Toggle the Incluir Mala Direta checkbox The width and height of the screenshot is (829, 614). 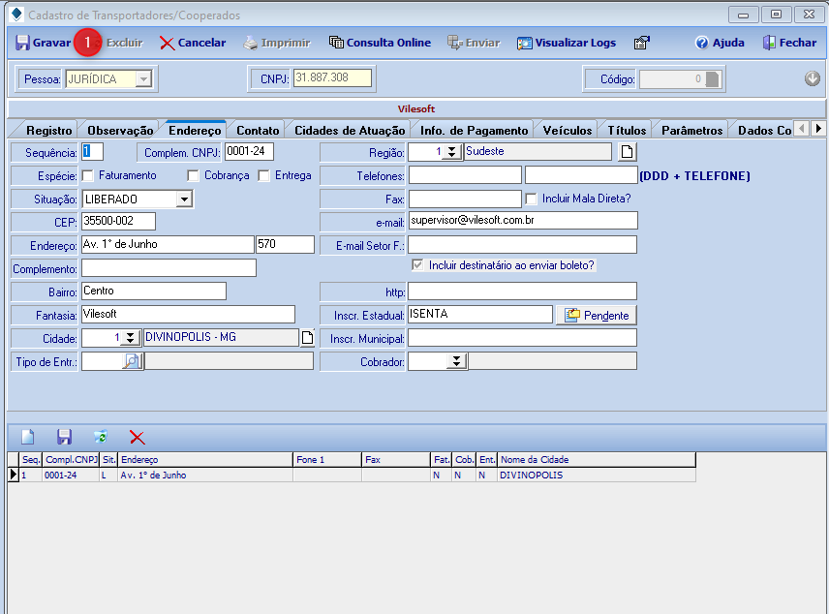click(531, 199)
